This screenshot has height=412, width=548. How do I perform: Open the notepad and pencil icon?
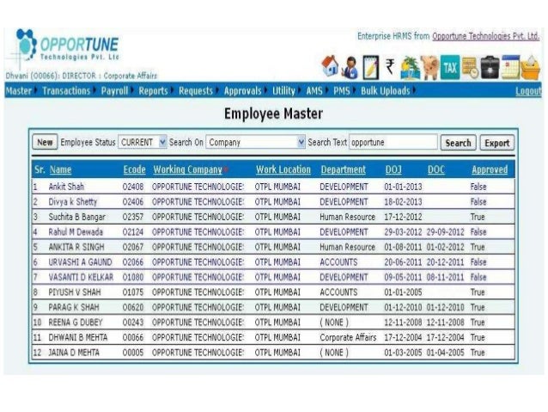click(x=370, y=67)
